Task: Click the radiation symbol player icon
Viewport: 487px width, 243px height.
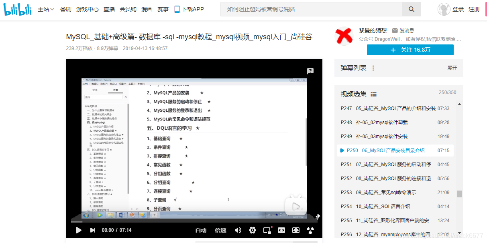Action: [310, 230]
